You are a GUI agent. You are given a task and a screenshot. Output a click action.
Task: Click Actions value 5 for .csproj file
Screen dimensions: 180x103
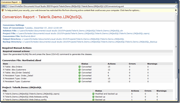click(132, 94)
